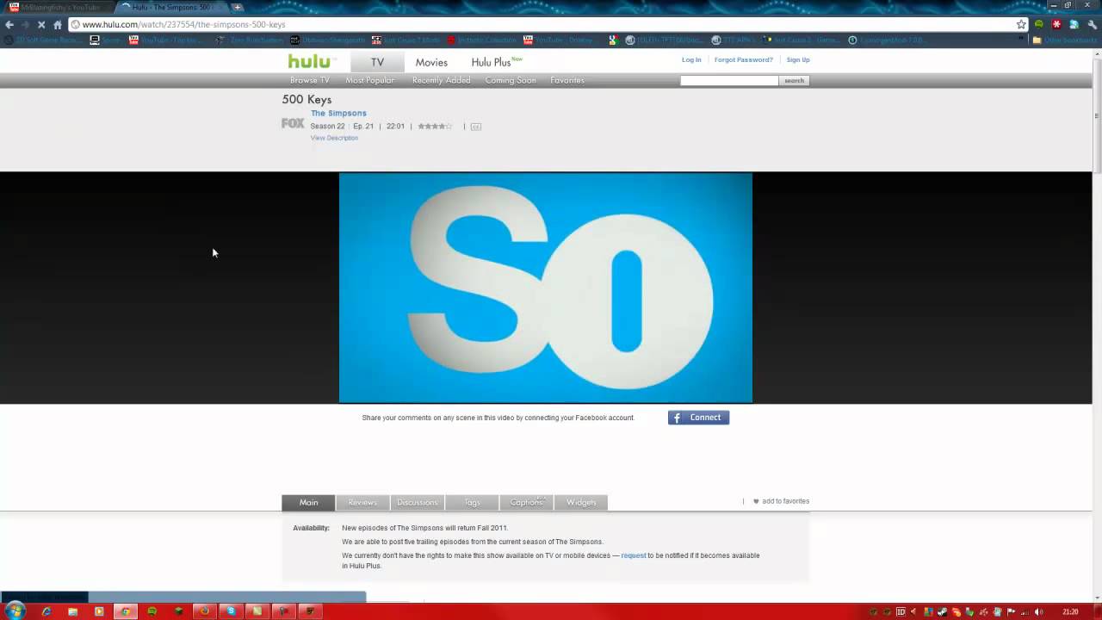The width and height of the screenshot is (1102, 620).
Task: Switch to the Discussions tab
Action: coord(418,502)
